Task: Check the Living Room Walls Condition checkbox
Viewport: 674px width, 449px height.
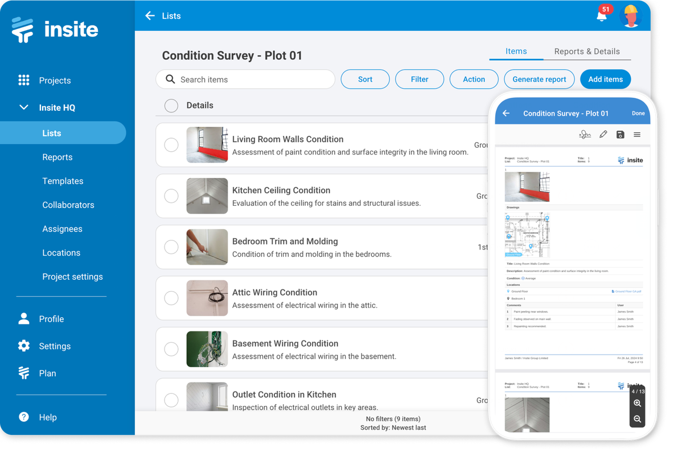Action: [171, 145]
